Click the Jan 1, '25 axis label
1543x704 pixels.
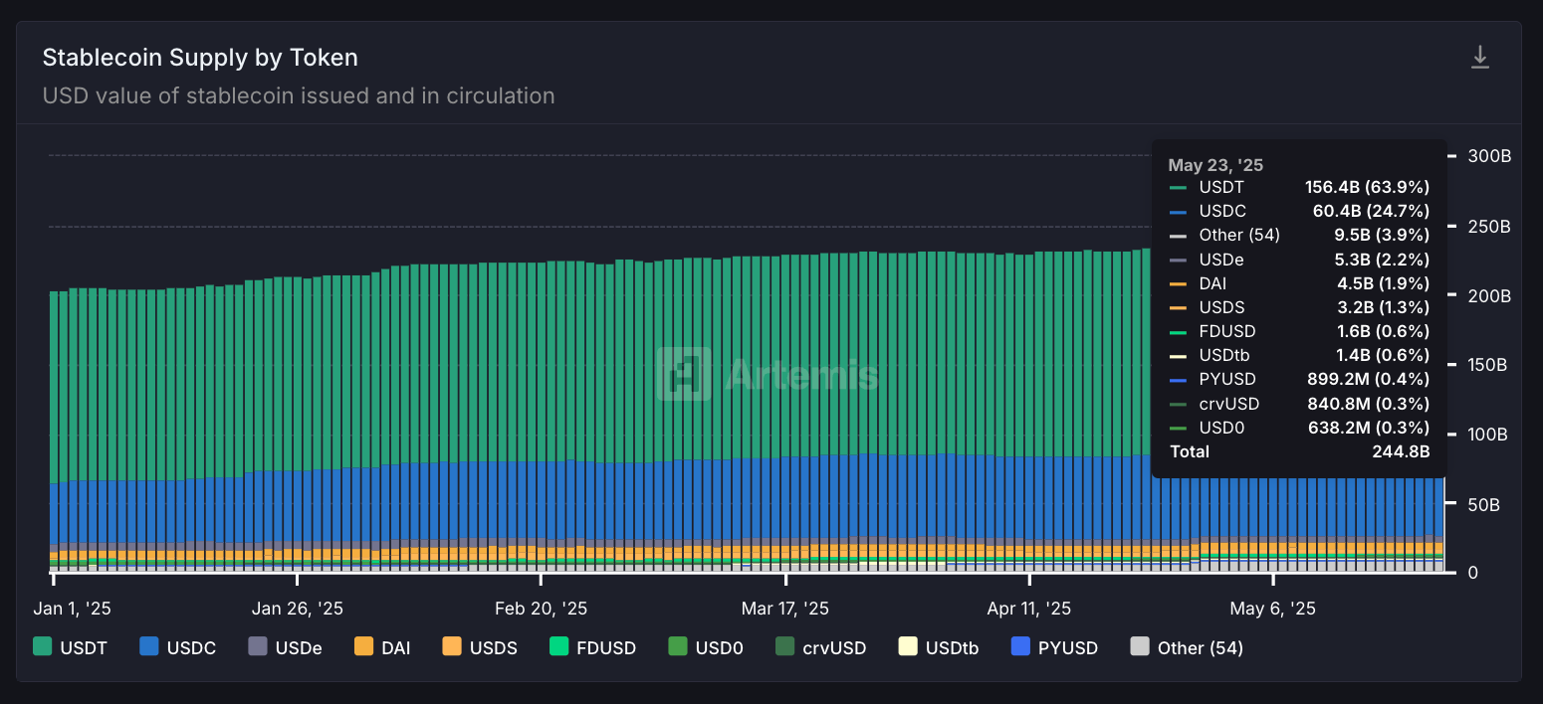click(72, 609)
